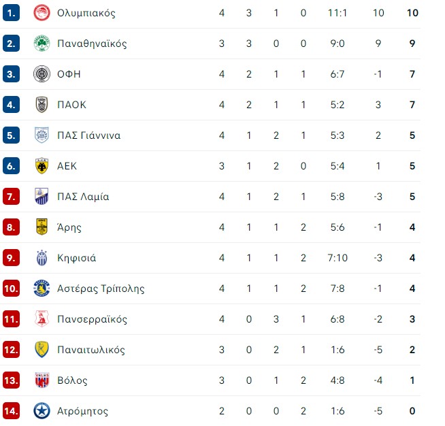Click the Κηφισιά club logo
445x426 pixels.
click(x=42, y=258)
